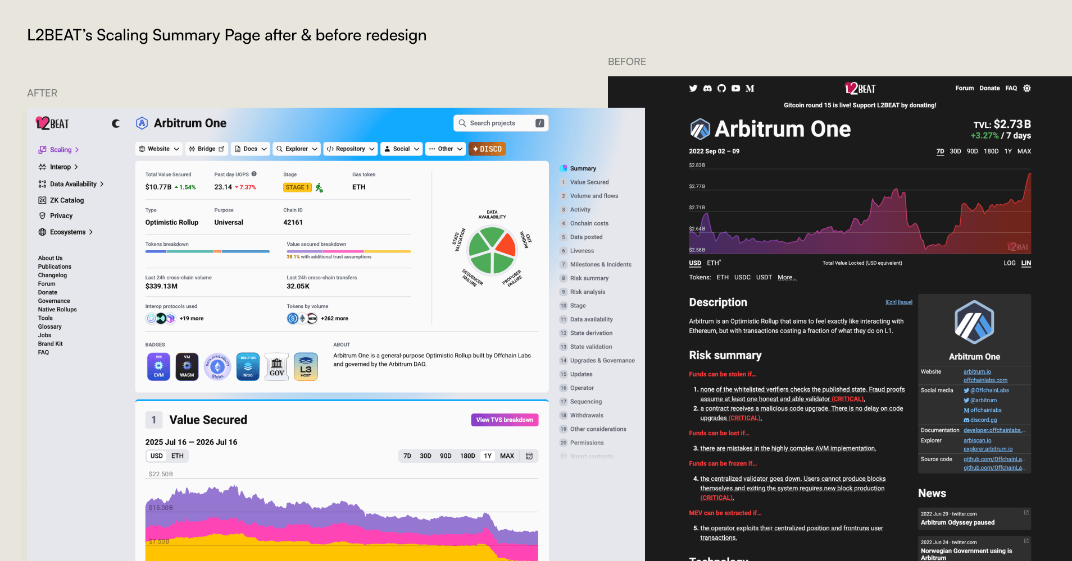Screen dimensions: 1072x561
Task: Click the green walking figure beside STAGE 1
Action: point(319,187)
